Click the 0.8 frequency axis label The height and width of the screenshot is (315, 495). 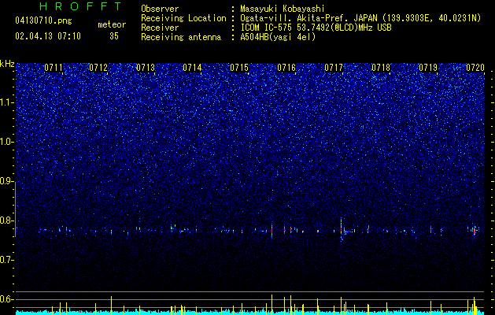click(x=7, y=220)
